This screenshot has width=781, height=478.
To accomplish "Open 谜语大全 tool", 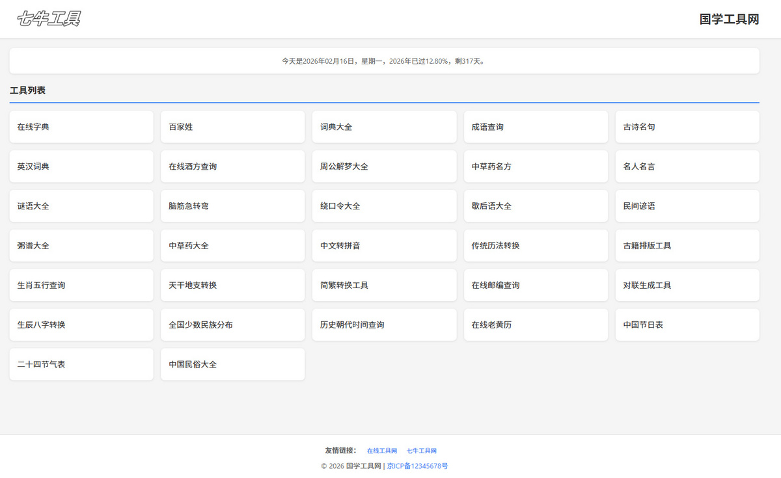I will point(81,206).
